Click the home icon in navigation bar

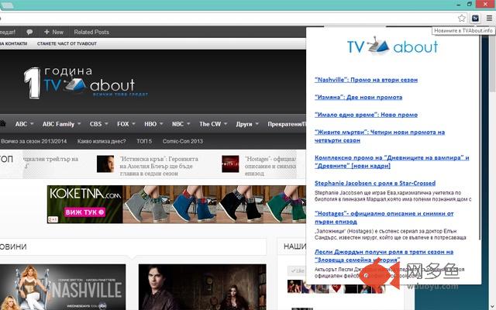(3, 124)
